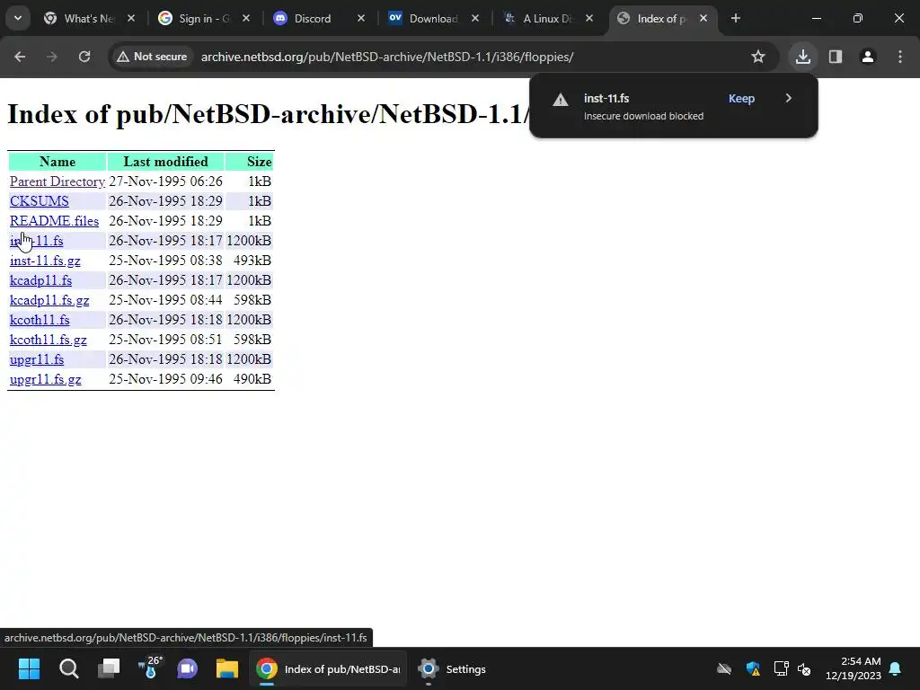The height and width of the screenshot is (690, 920).
Task: Download the kcadp11.fs.gz link
Action: [x=50, y=300]
